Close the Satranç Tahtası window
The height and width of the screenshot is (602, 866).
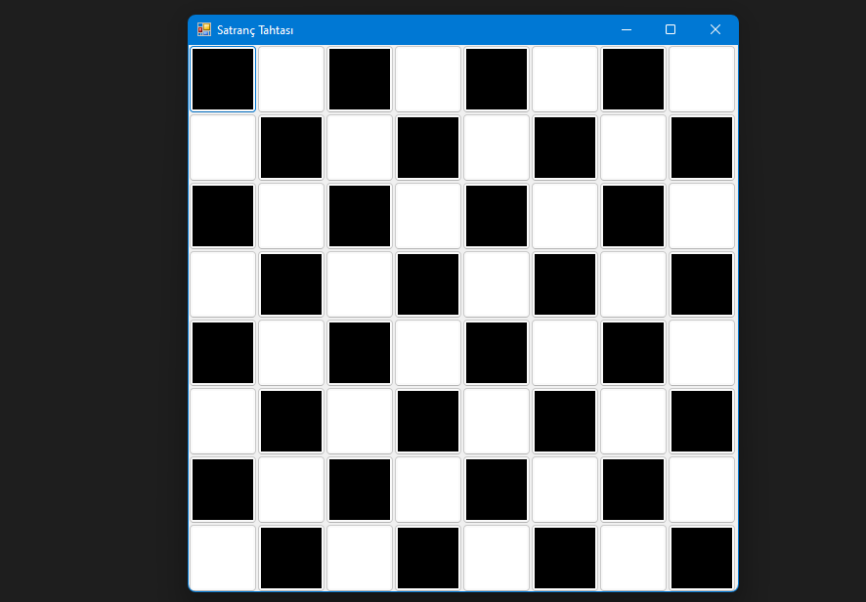pyautogui.click(x=714, y=29)
